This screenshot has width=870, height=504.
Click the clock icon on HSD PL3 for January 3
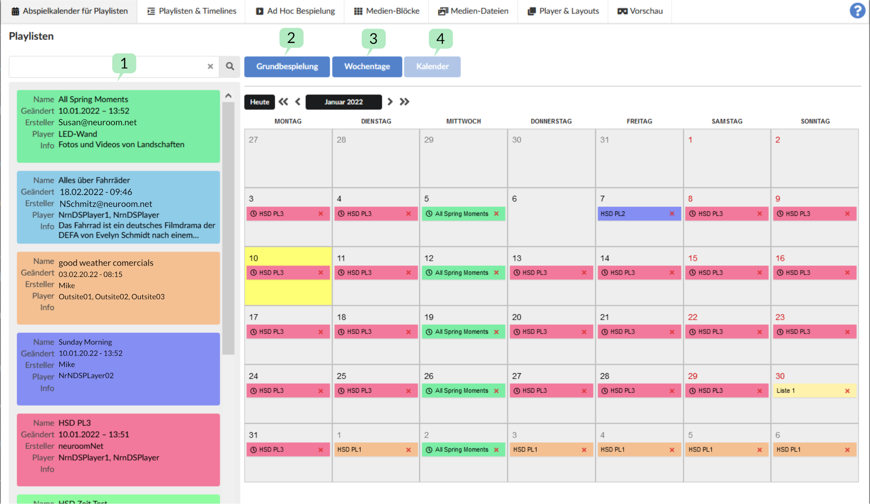[x=254, y=214]
